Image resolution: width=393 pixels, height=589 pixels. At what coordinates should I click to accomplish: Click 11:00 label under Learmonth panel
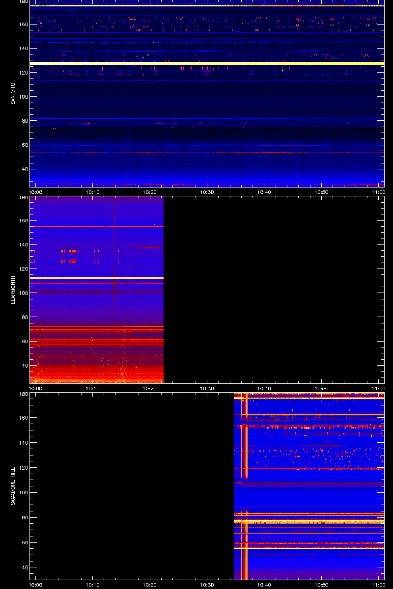tap(378, 388)
